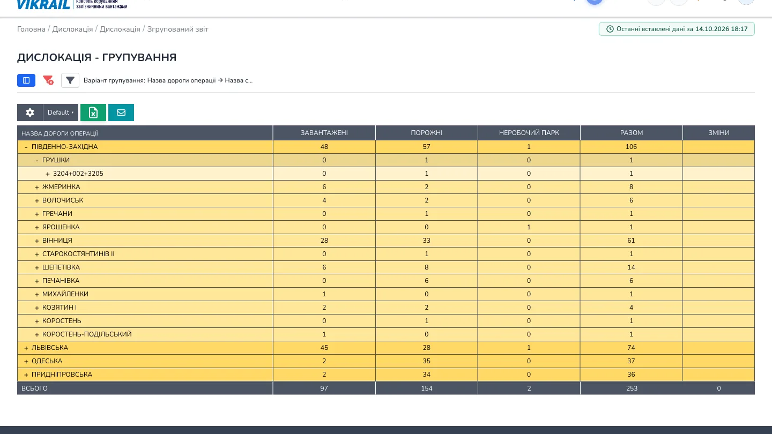
Task: Click the Варіант групування description text
Action: tap(168, 80)
